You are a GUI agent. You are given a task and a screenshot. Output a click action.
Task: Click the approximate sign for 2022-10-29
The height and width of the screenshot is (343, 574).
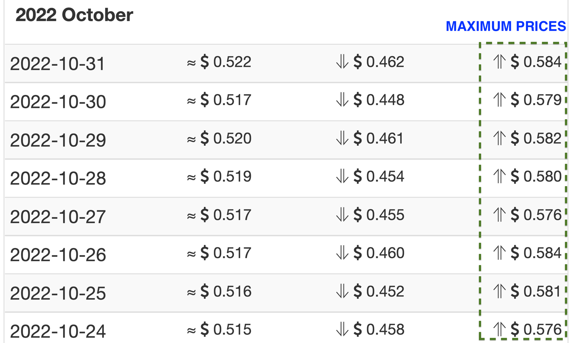click(191, 139)
